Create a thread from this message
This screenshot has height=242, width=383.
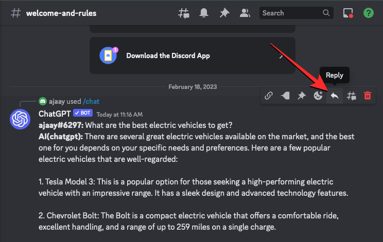tap(351, 95)
